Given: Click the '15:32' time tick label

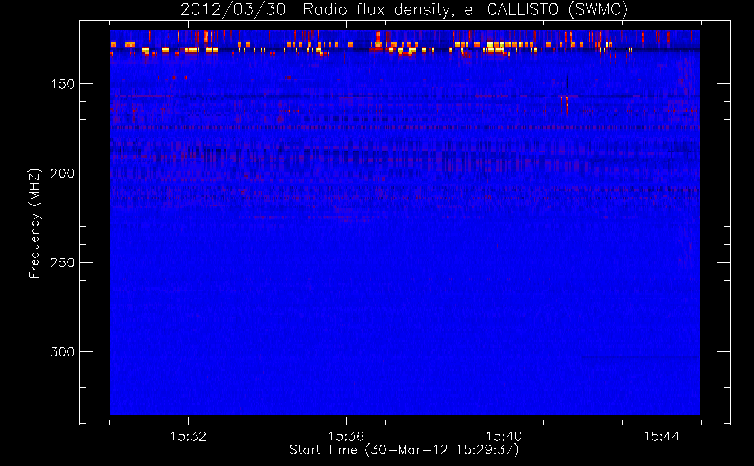Looking at the screenshot, I should pos(188,437).
